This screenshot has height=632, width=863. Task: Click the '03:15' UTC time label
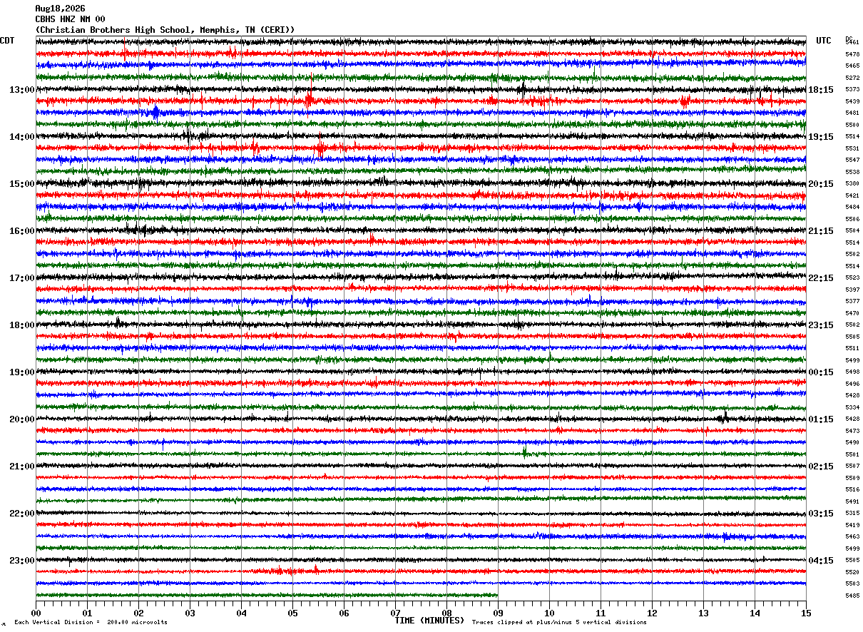820,514
